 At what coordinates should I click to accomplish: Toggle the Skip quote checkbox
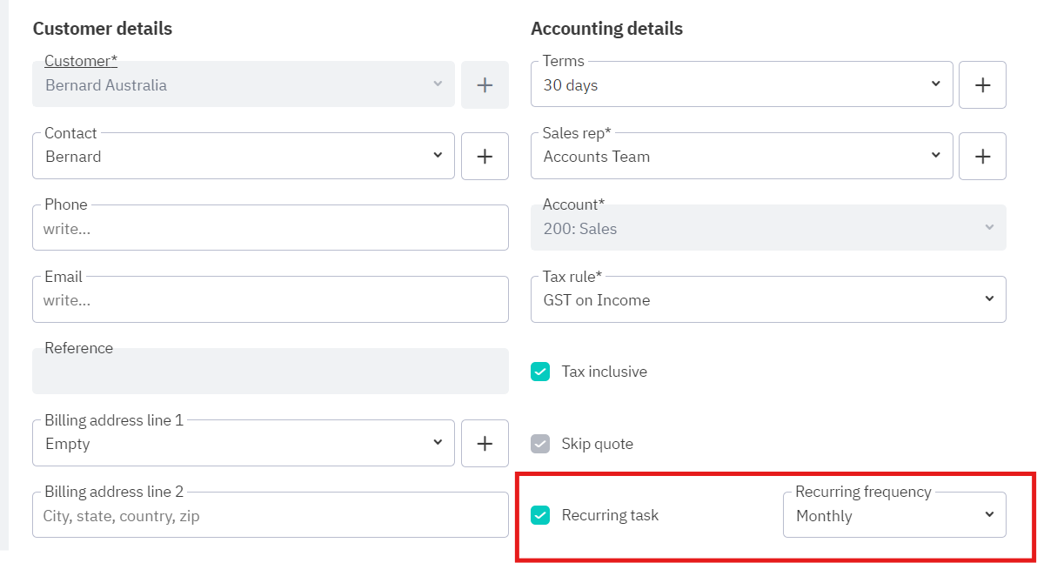[x=540, y=444]
